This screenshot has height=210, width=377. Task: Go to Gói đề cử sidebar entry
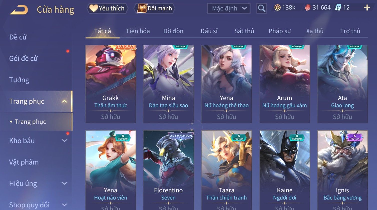click(23, 58)
